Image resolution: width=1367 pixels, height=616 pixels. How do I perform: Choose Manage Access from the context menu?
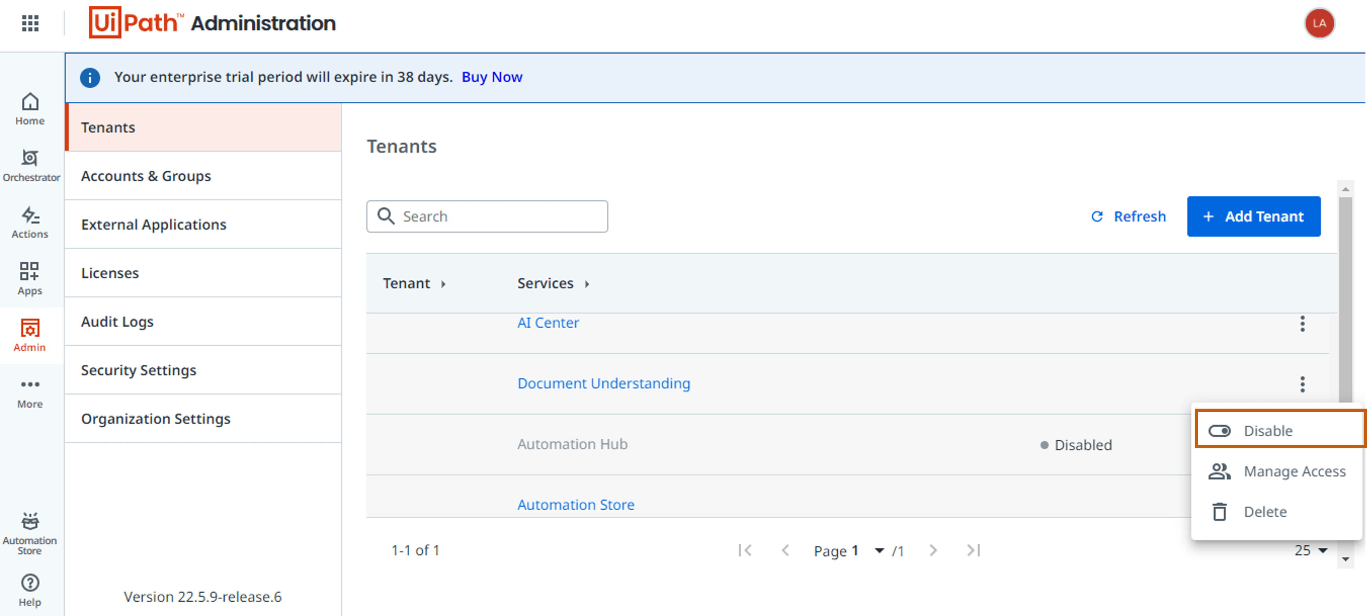pos(1277,471)
